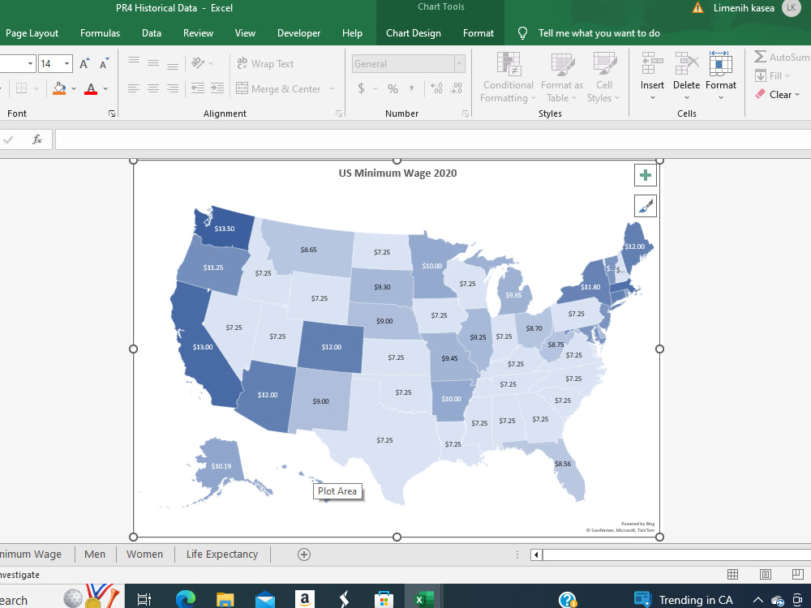
Task: Open File Explorer from the taskbar
Action: pos(225,599)
